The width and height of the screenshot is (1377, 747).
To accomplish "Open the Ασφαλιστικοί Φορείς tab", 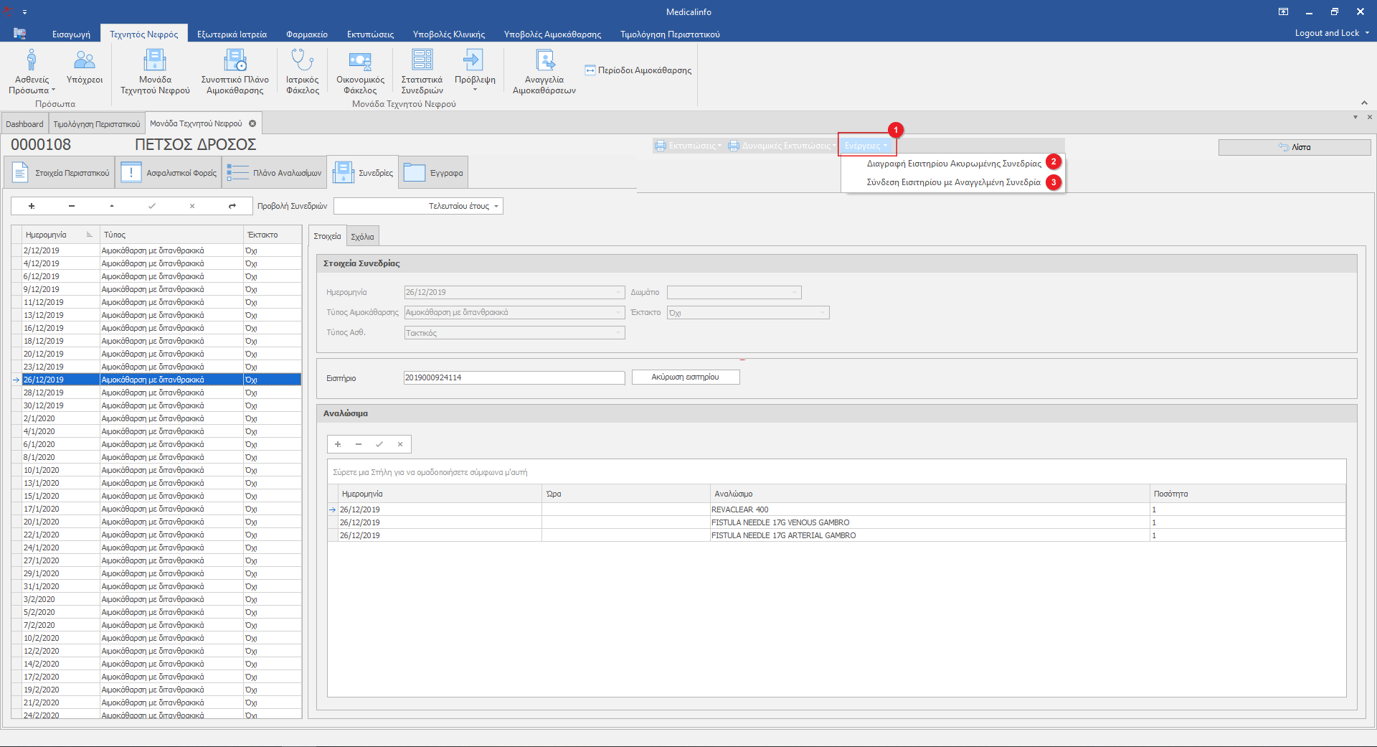I will (x=170, y=173).
